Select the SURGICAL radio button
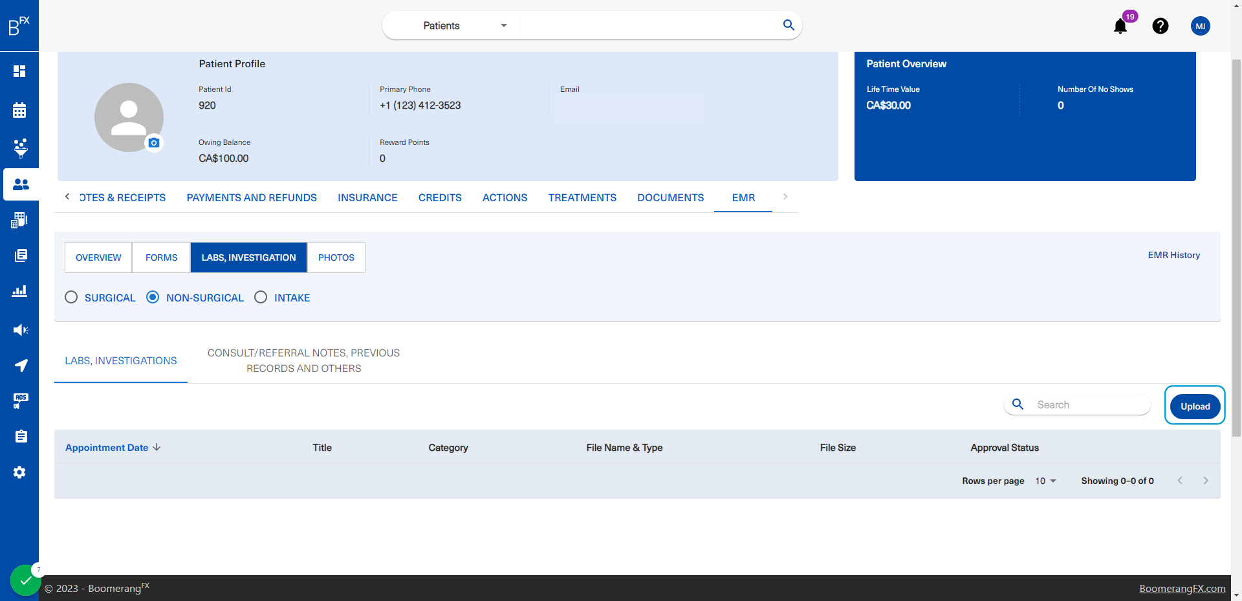Viewport: 1242px width, 601px height. (x=71, y=297)
